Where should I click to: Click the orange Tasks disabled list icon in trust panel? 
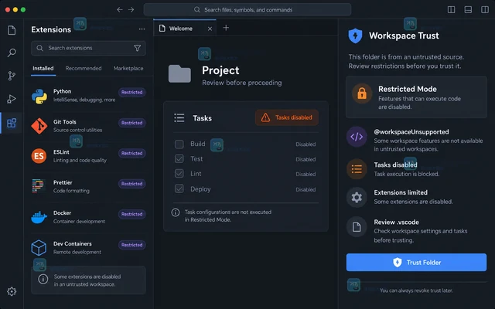point(357,169)
